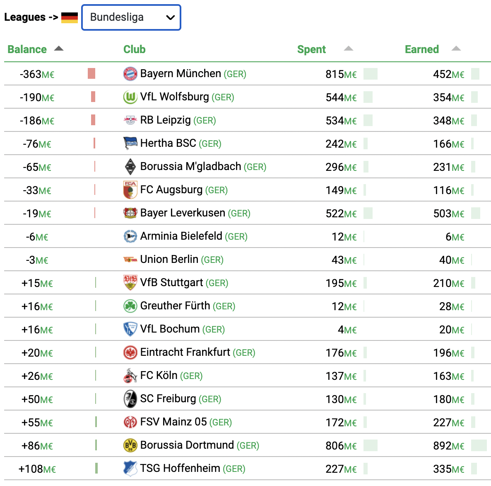Click the German flag icon next to Leagues
Image resolution: width=491 pixels, height=486 pixels.
click(70, 17)
